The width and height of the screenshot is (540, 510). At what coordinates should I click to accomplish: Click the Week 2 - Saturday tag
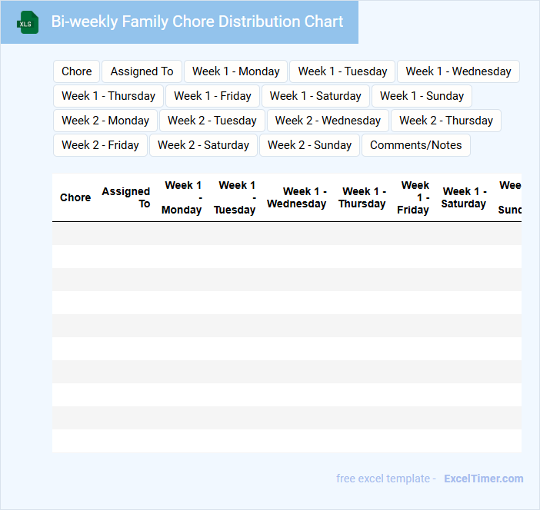[204, 145]
